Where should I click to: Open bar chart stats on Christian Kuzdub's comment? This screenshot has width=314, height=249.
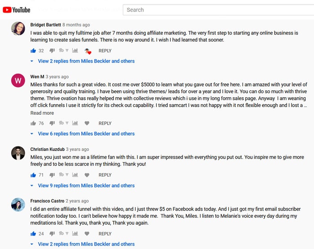point(75,175)
